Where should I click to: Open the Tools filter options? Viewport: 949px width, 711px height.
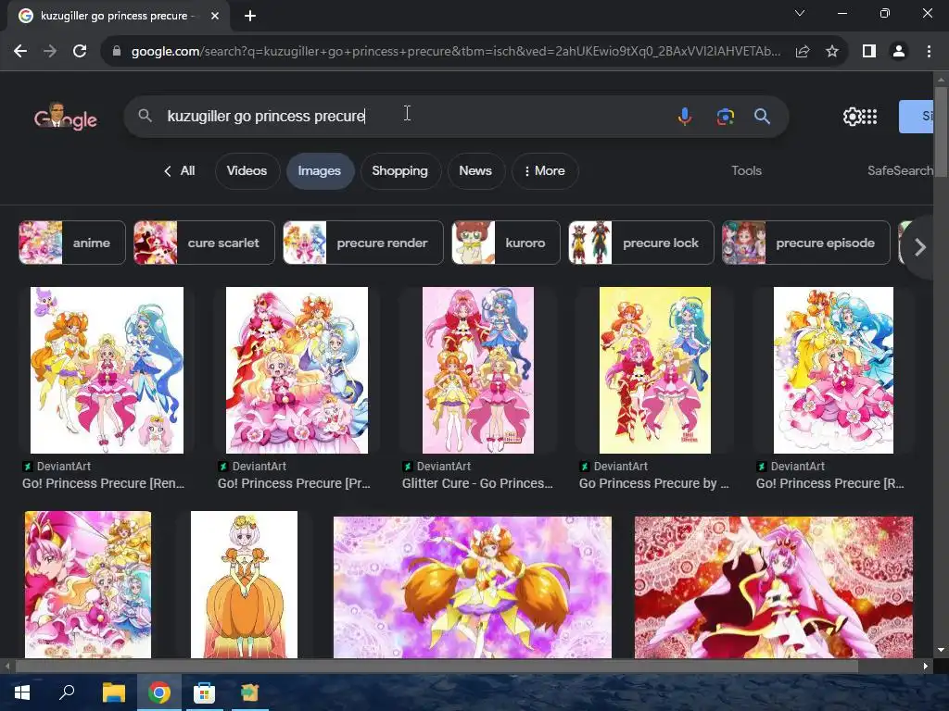746,171
